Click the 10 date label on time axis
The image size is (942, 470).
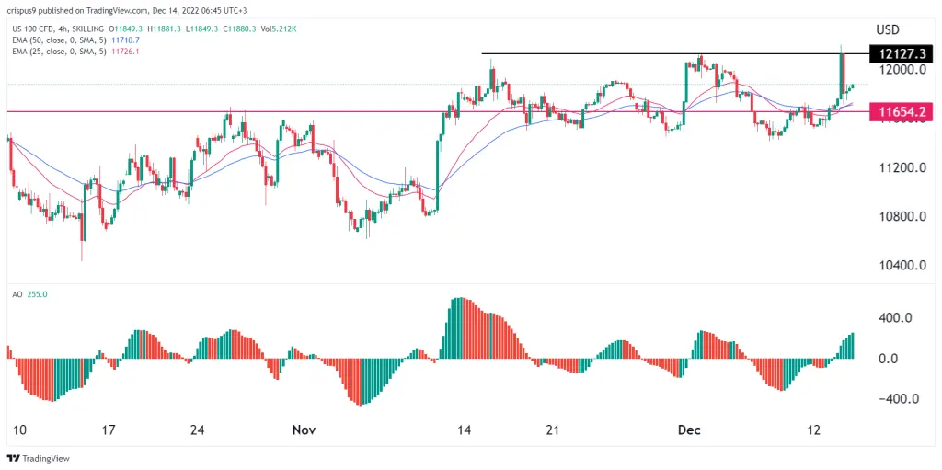pos(19,431)
